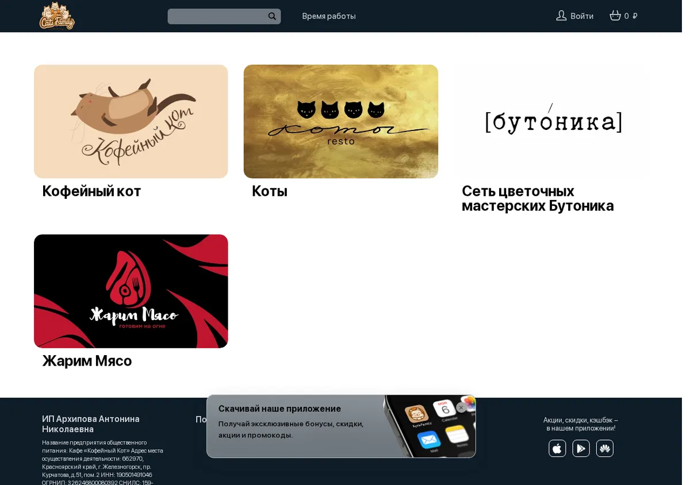Image resolution: width=690 pixels, height=485 pixels.
Task: Click the Google Play store icon
Action: point(581,448)
